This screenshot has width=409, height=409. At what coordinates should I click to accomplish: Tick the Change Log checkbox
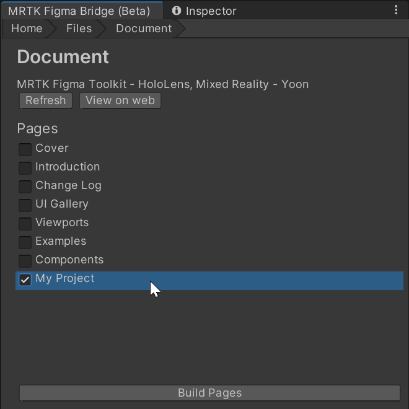(x=25, y=187)
